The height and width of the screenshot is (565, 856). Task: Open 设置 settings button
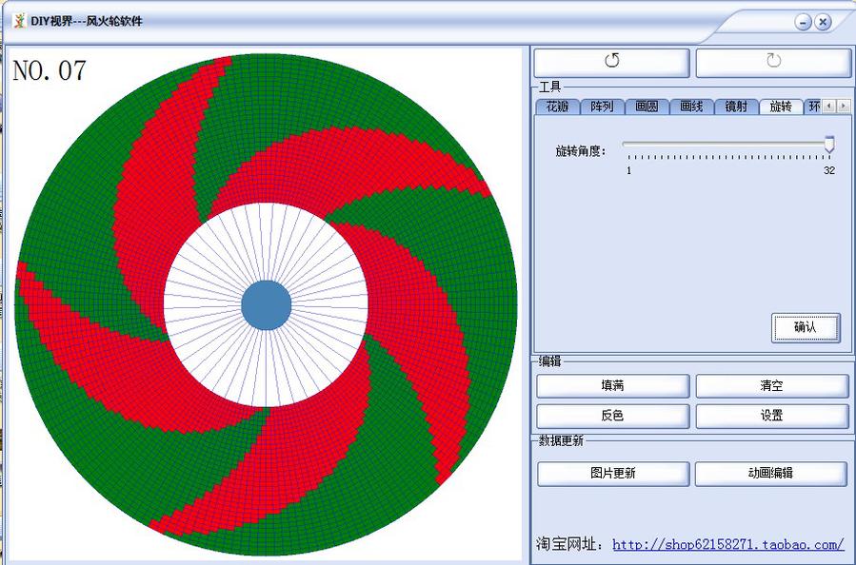[x=771, y=416]
